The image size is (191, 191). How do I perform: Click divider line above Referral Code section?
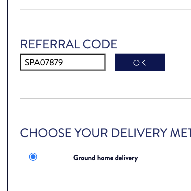pos(106,10)
